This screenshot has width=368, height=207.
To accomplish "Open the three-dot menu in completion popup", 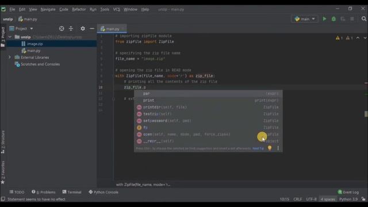I will tap(278, 148).
